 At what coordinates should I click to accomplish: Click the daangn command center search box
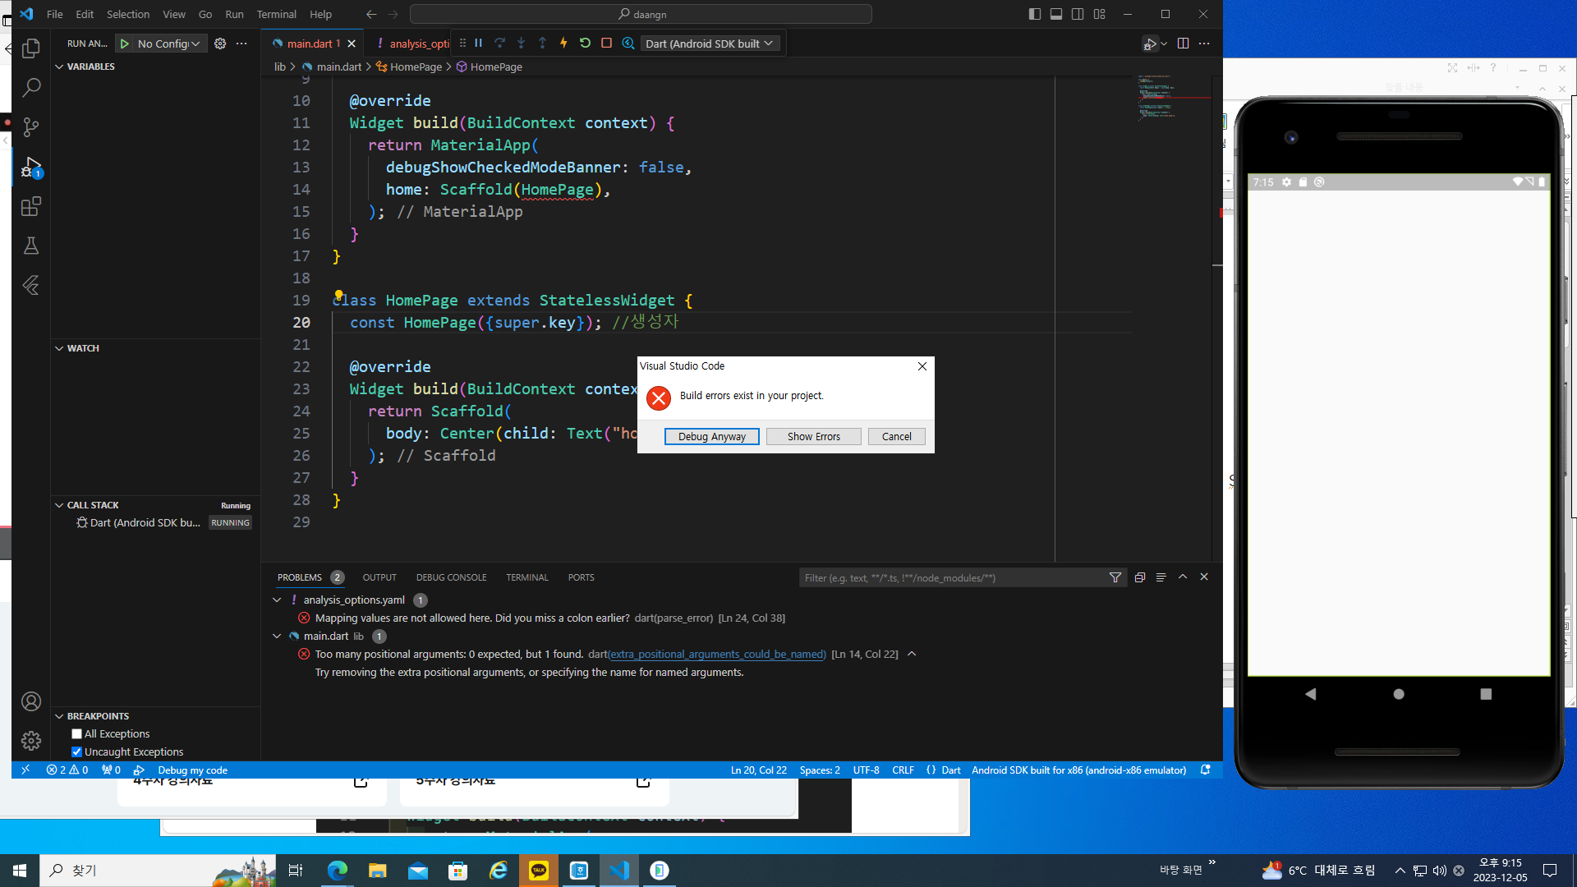pyautogui.click(x=641, y=14)
